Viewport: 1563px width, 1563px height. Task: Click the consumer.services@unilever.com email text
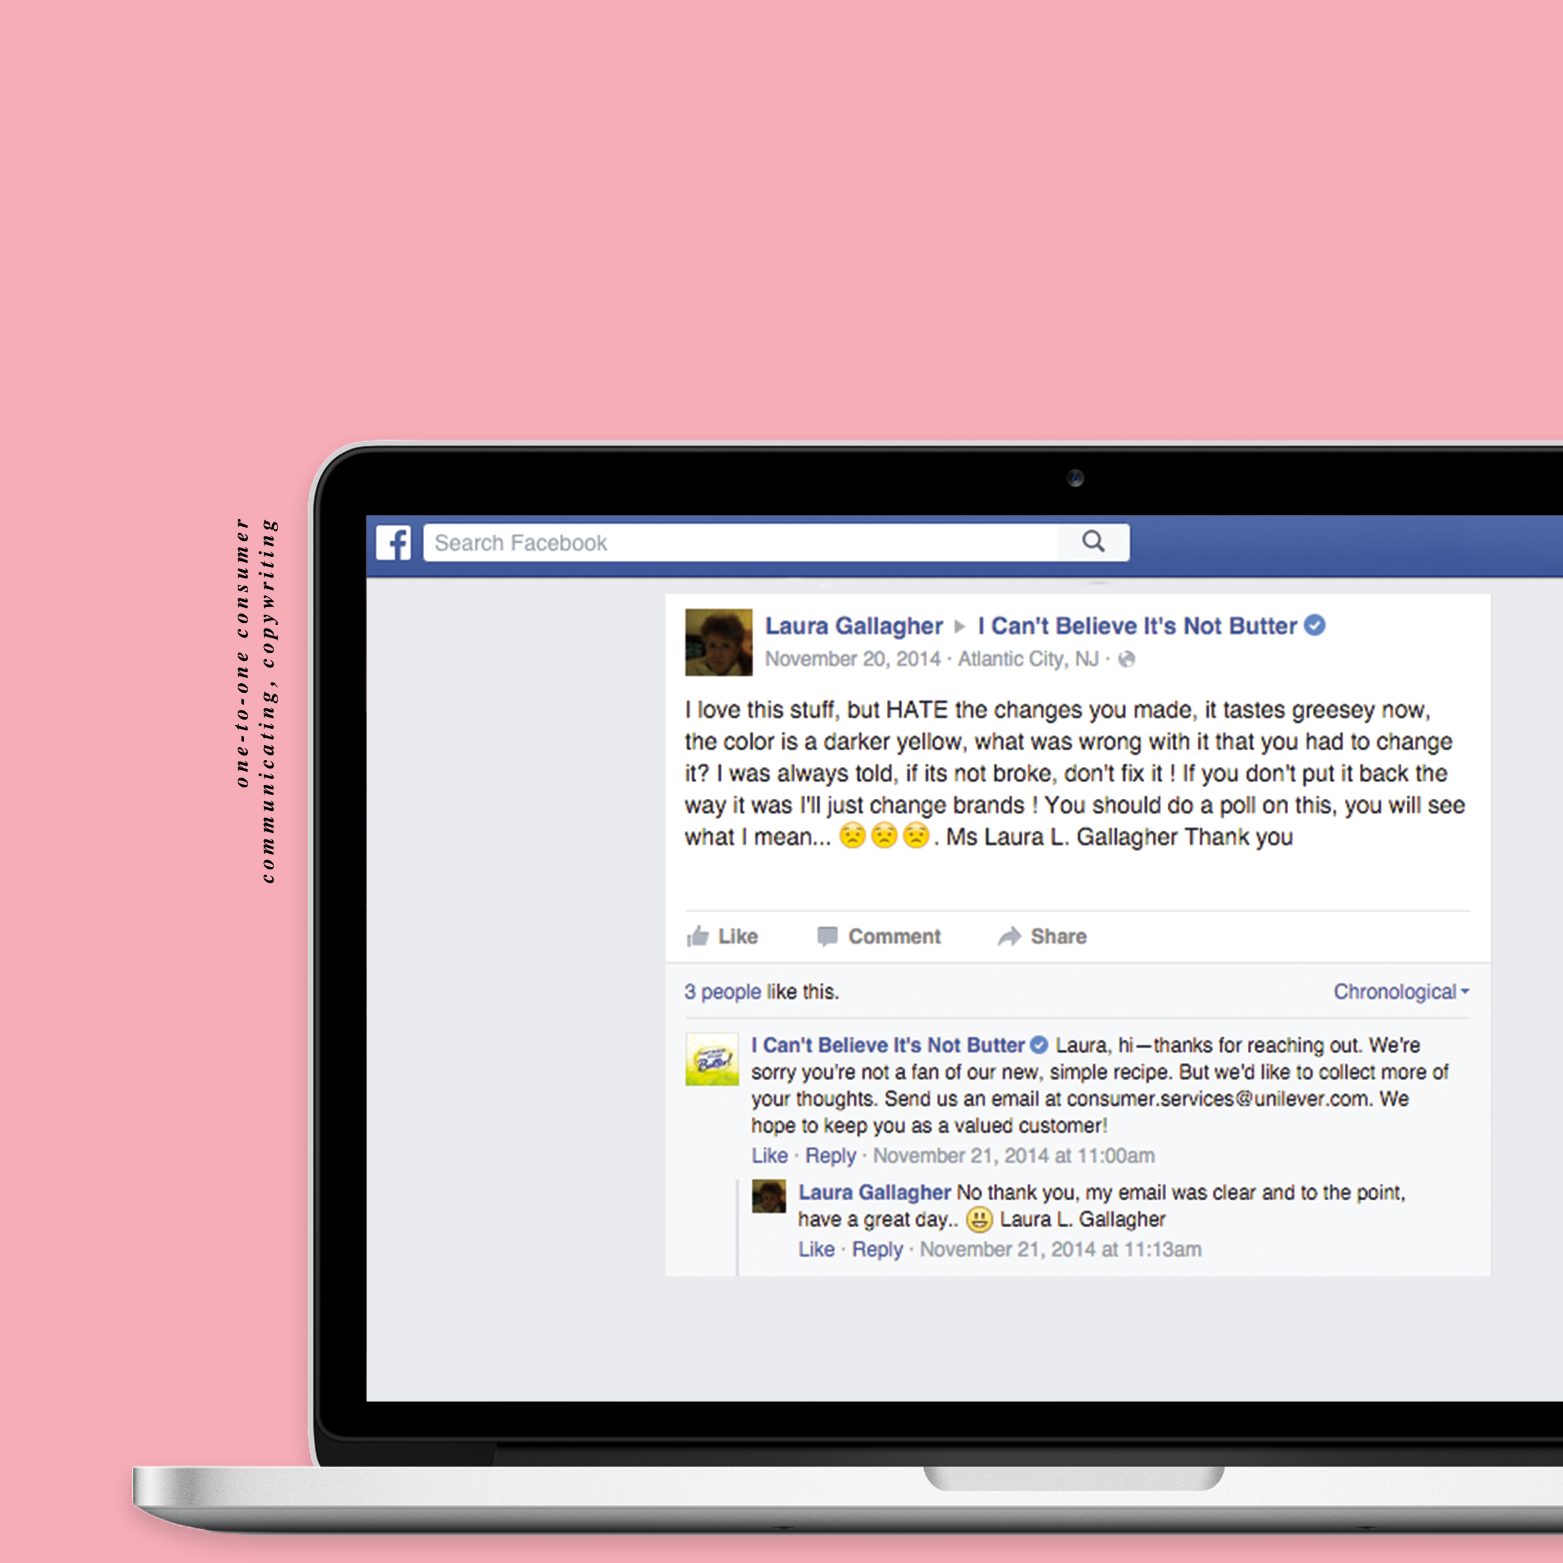pyautogui.click(x=1219, y=1099)
